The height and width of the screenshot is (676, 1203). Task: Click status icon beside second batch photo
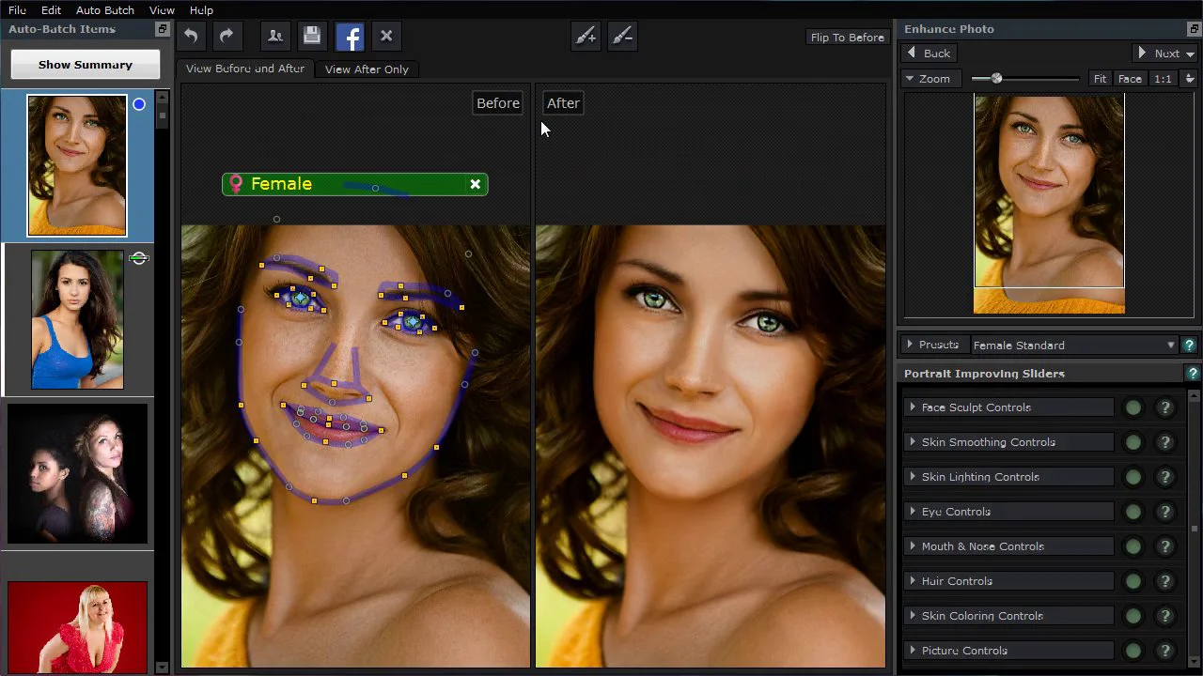[139, 258]
